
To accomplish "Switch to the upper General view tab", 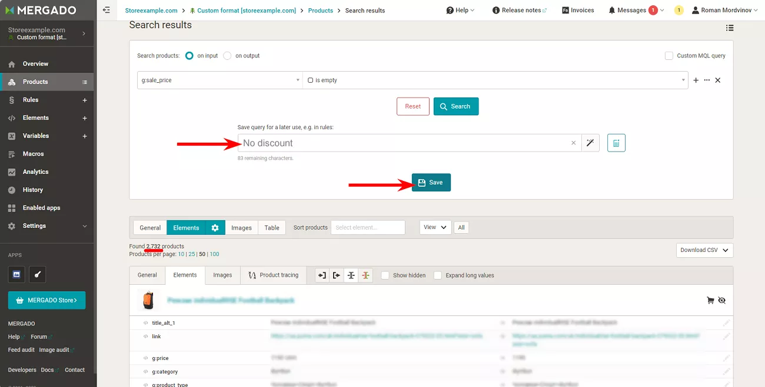I will tap(150, 228).
